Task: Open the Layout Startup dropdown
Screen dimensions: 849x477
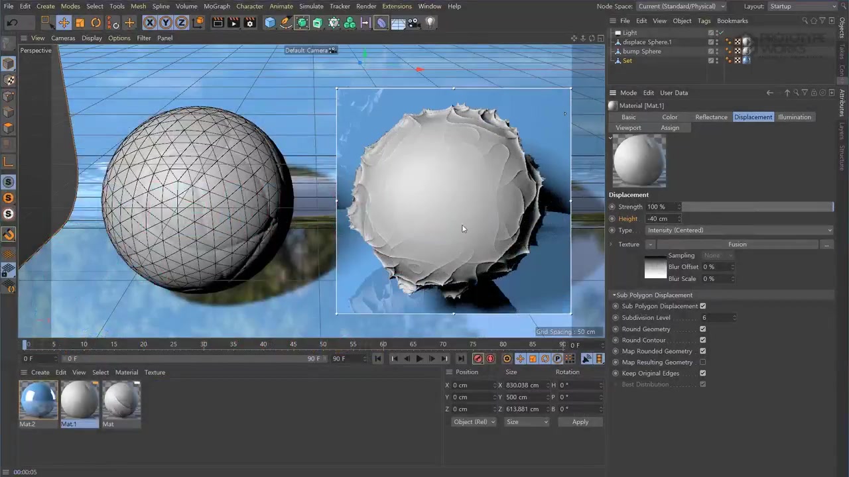Action: (803, 7)
